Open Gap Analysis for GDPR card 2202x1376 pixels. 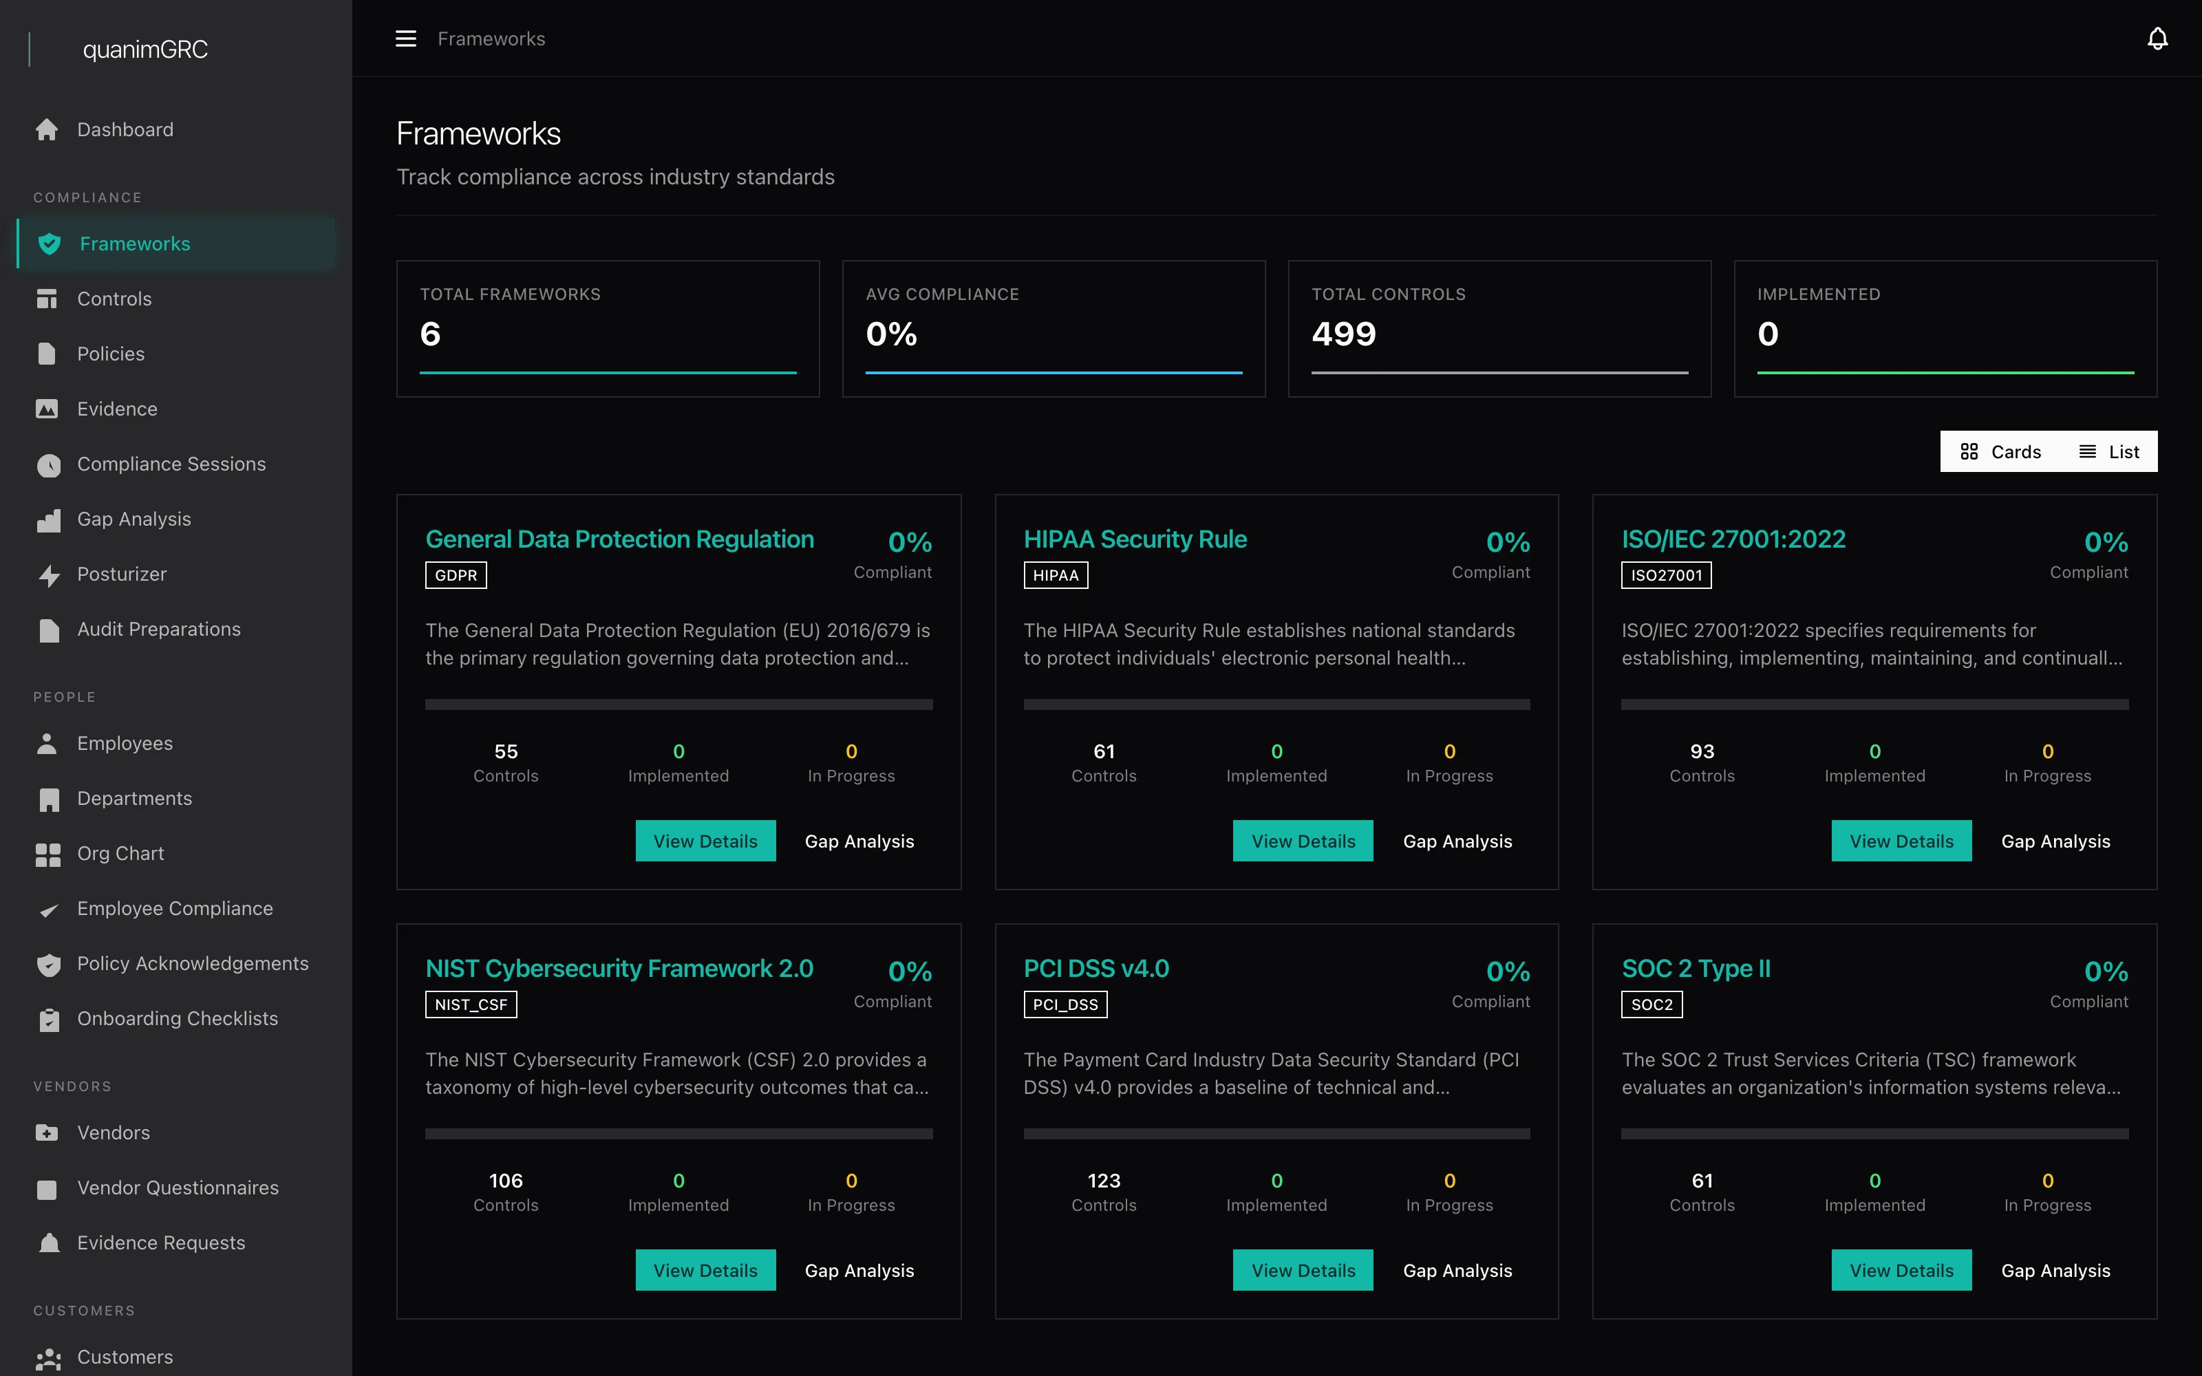tap(859, 841)
